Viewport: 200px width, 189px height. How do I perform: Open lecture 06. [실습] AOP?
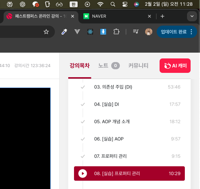point(129,139)
